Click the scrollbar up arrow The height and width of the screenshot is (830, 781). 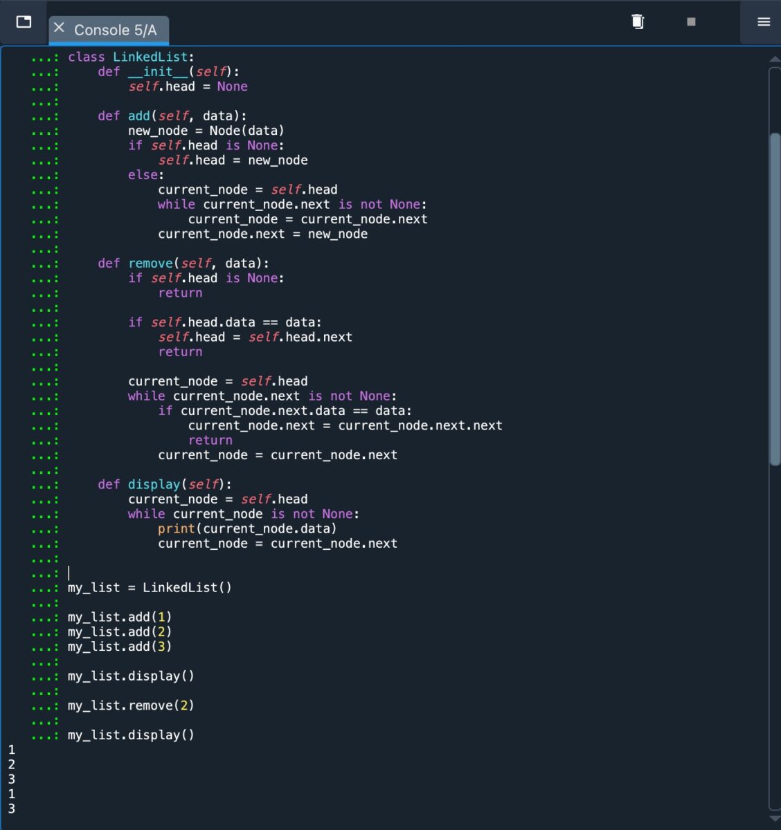click(775, 60)
